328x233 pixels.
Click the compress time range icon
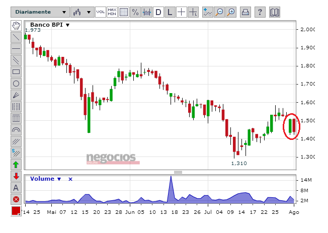[147, 12]
